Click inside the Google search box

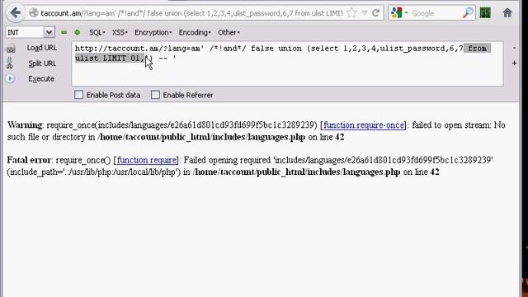tap(436, 13)
